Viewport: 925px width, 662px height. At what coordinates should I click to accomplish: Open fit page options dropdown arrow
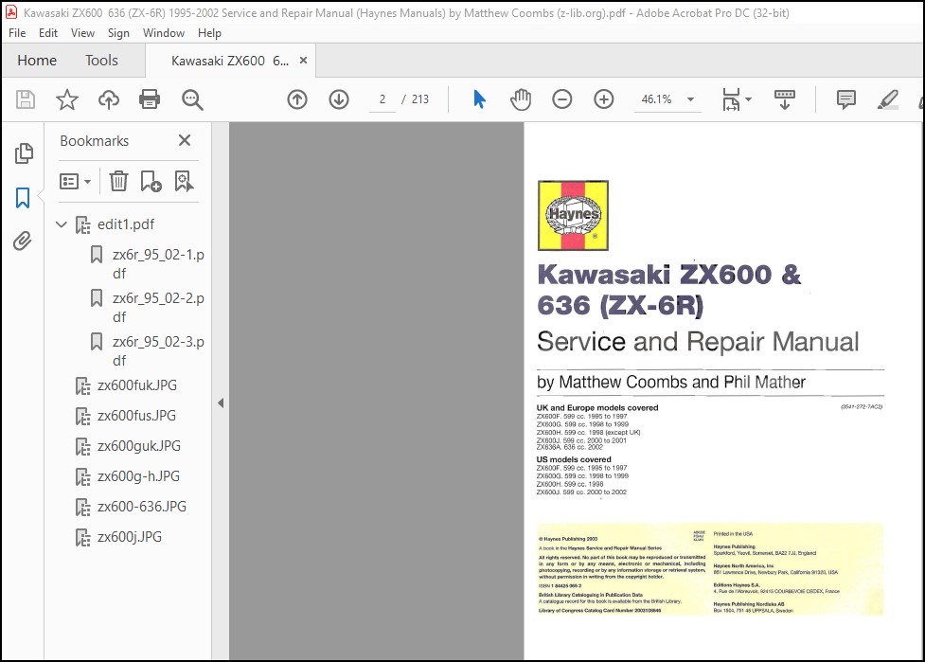click(749, 99)
